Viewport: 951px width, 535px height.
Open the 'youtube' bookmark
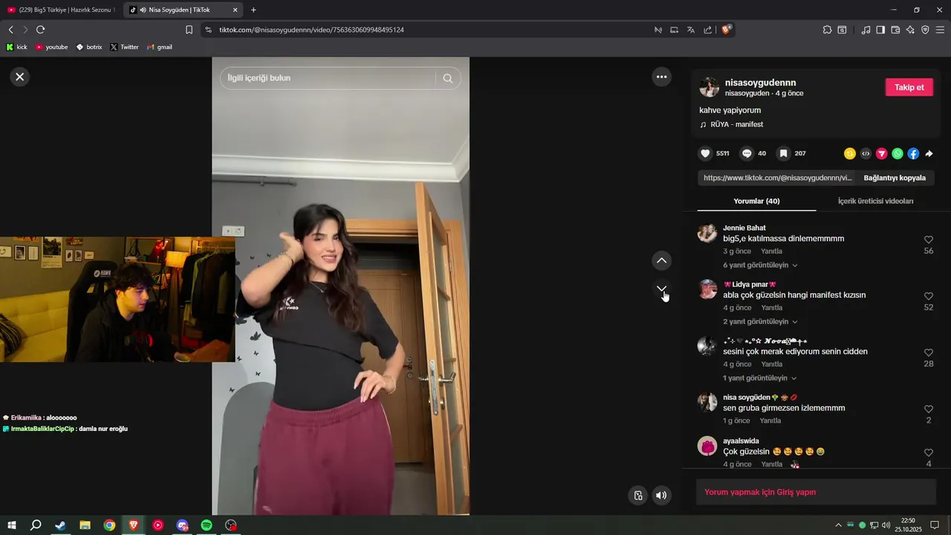51,47
